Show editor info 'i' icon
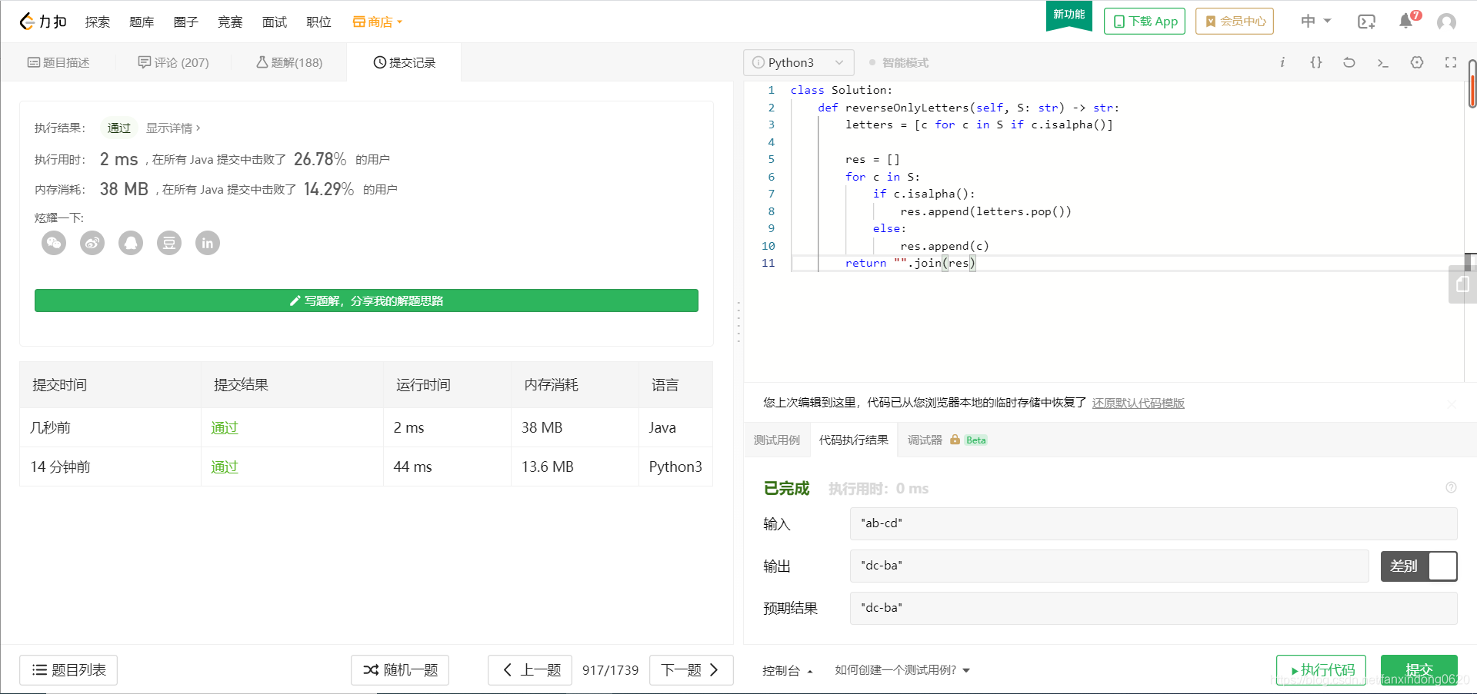This screenshot has width=1477, height=694. 1282,62
